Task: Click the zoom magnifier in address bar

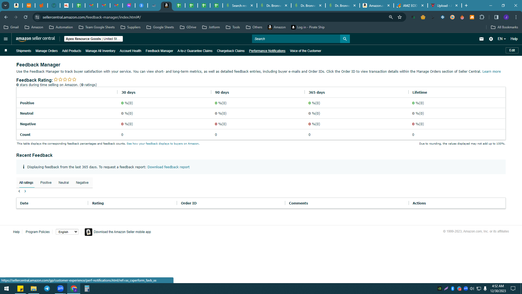Action: tap(391, 17)
